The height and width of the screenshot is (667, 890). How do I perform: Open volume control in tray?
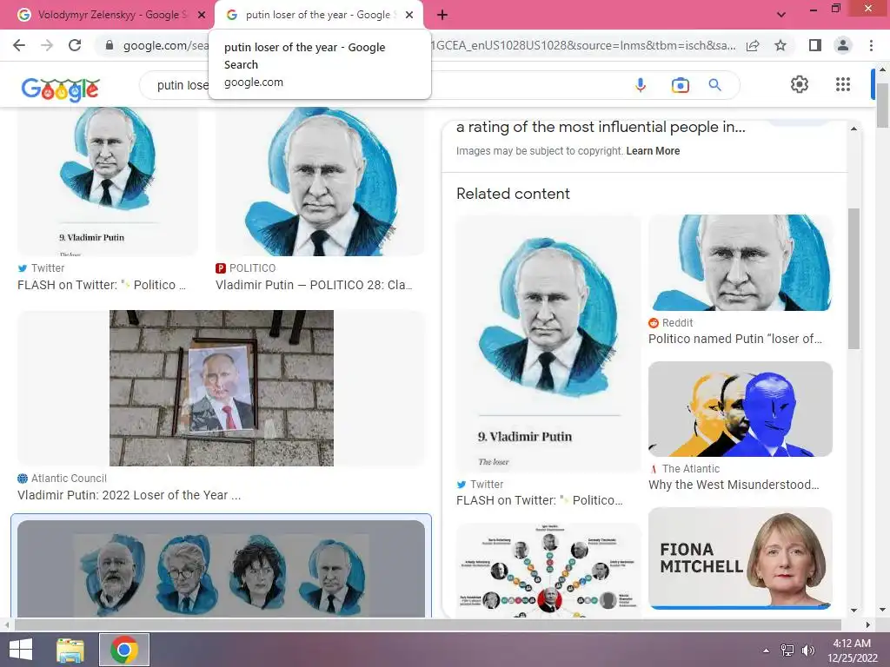click(807, 650)
